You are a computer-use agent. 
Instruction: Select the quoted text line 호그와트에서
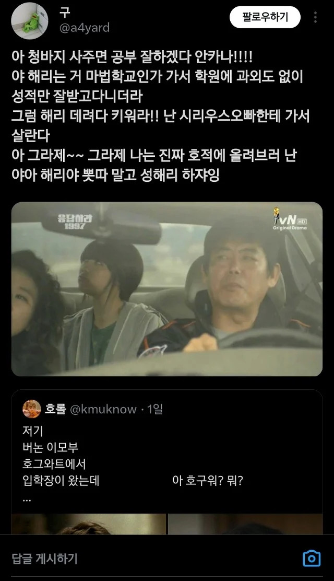pos(54,464)
